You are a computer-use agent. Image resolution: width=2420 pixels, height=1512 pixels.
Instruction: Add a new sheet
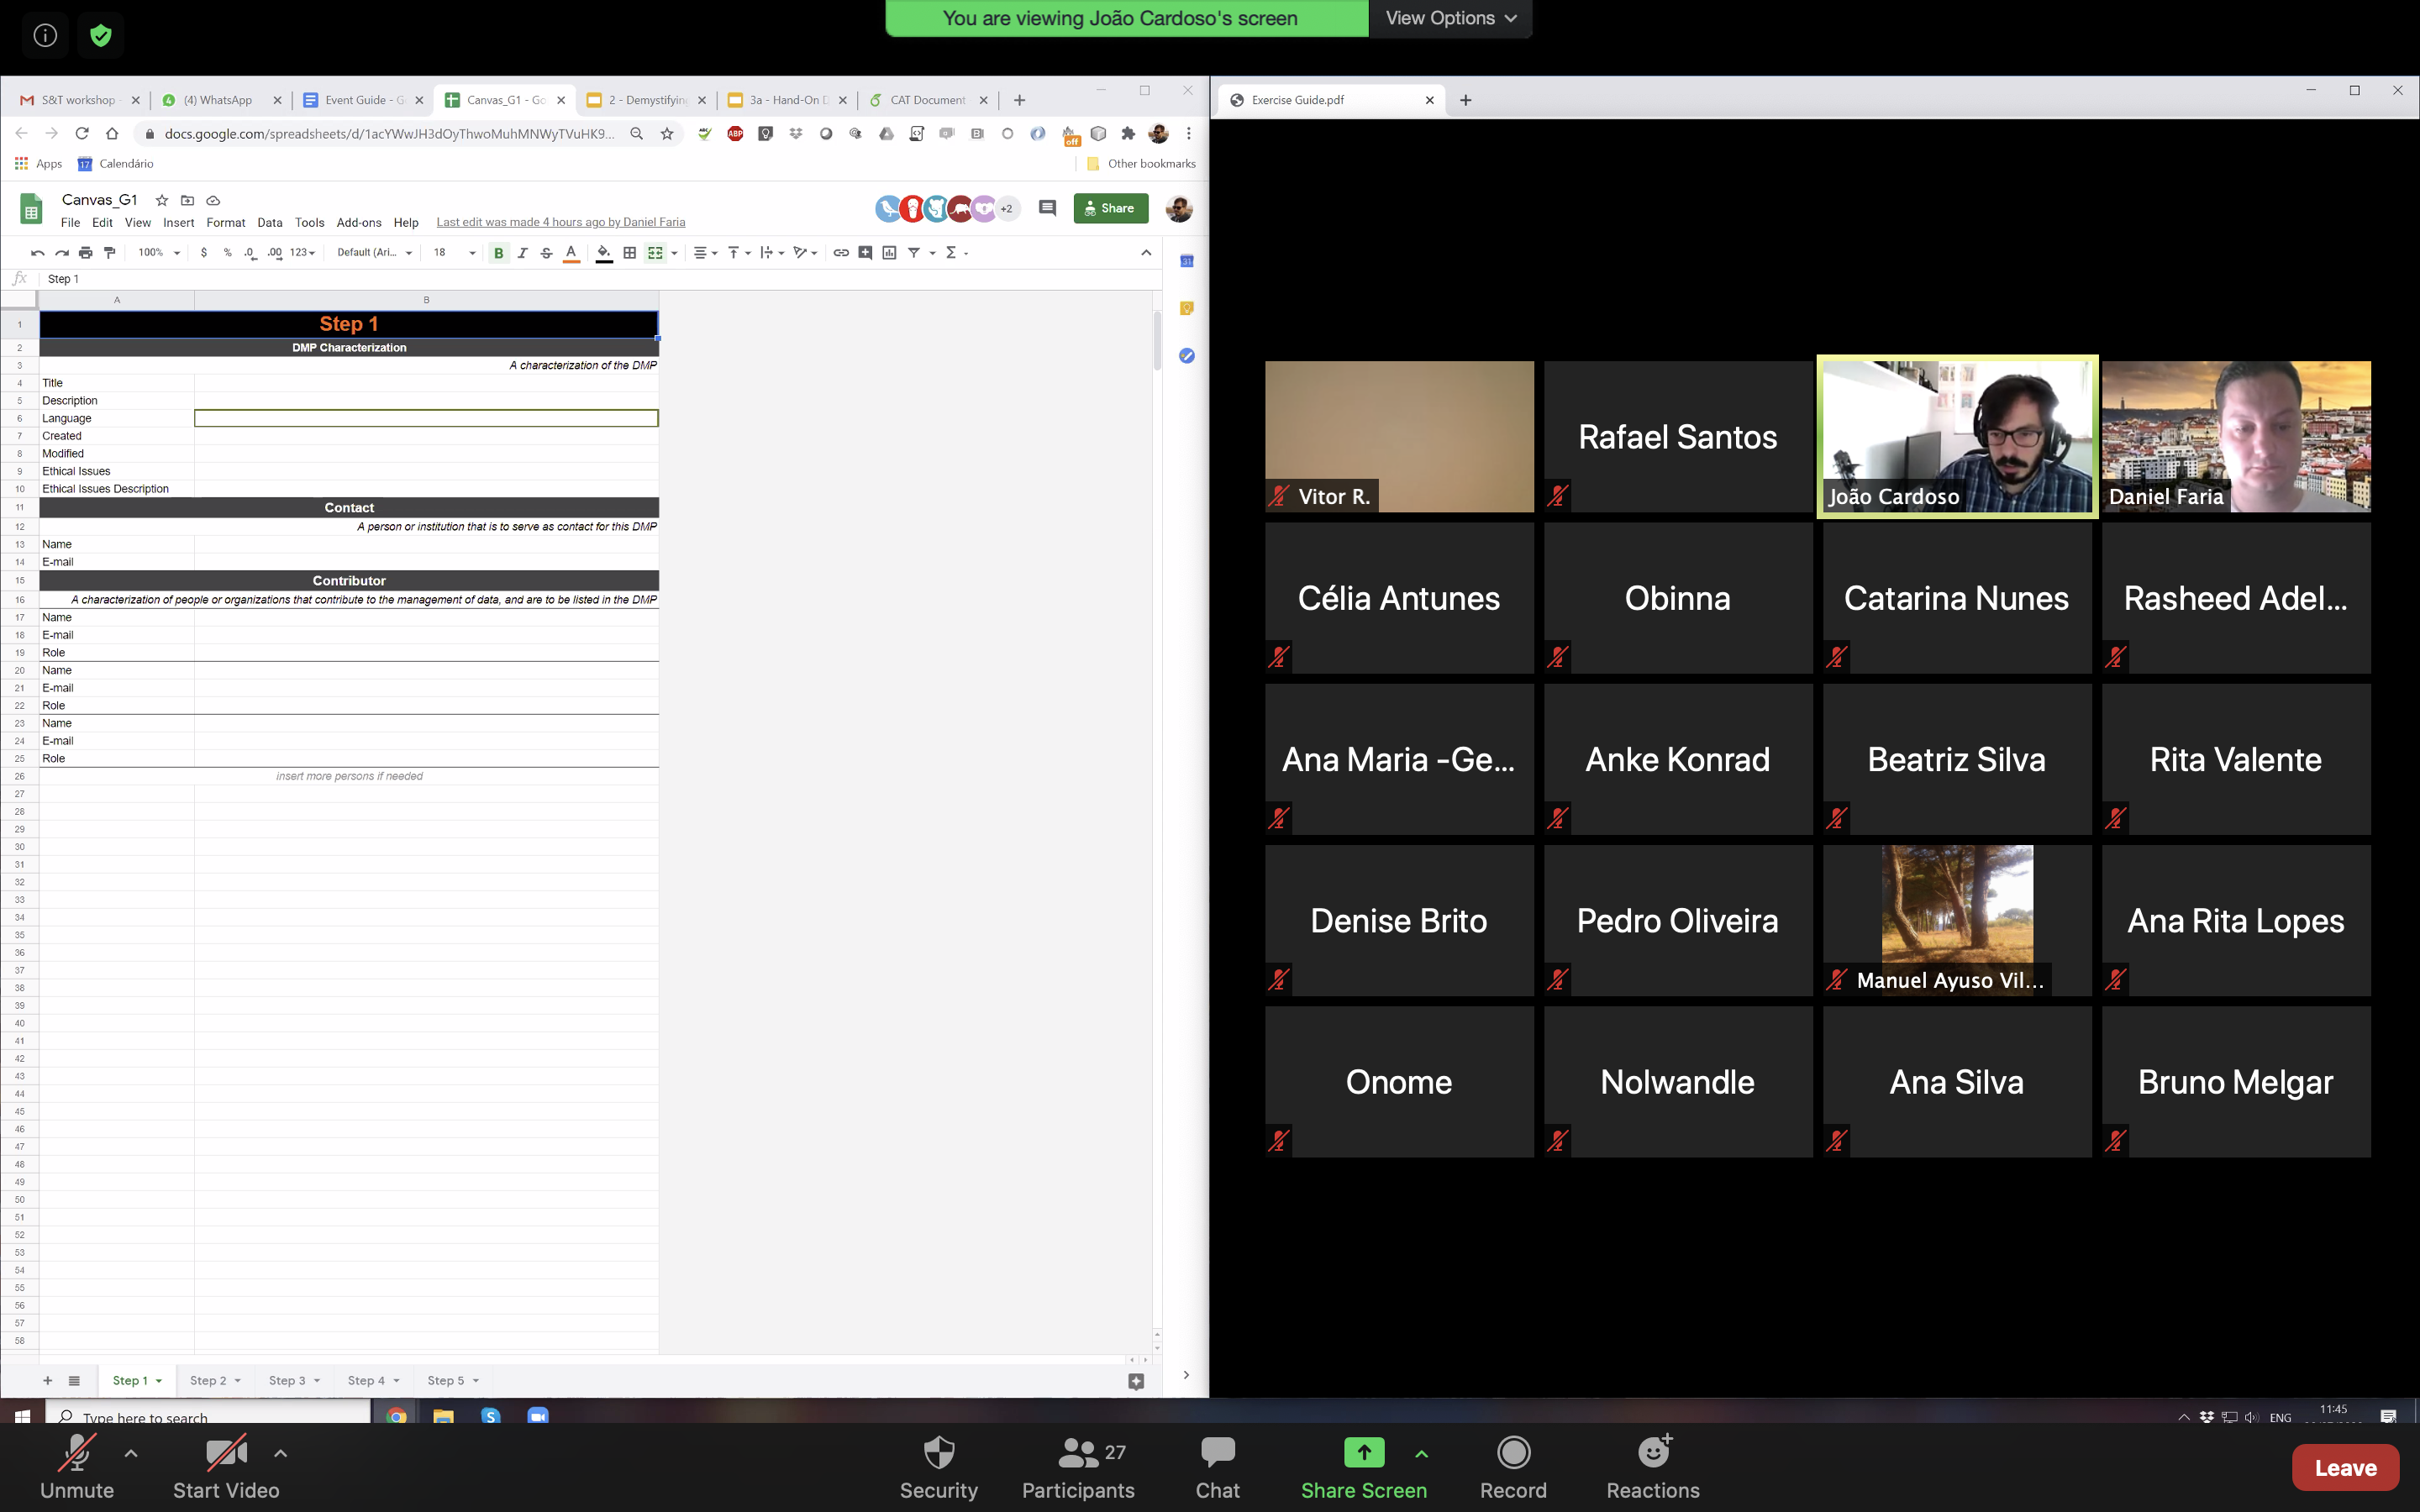(x=47, y=1380)
